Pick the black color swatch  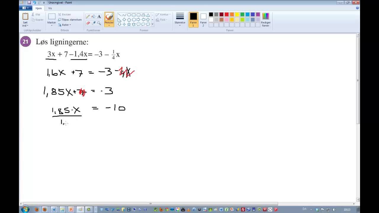211,14
